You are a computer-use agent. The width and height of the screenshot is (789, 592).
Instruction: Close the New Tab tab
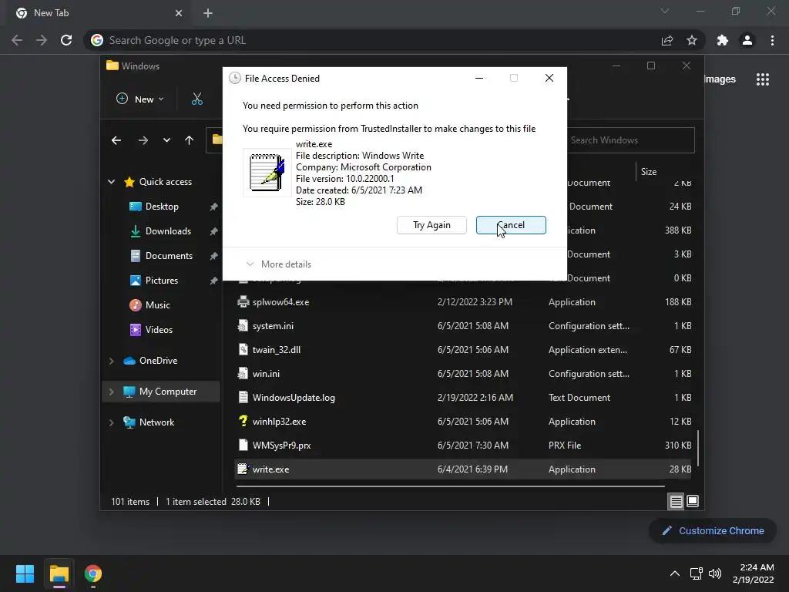click(x=179, y=13)
